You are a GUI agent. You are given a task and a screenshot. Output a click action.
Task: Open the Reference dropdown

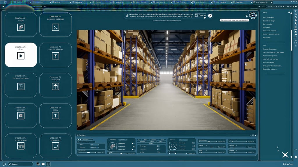[x=183, y=140]
